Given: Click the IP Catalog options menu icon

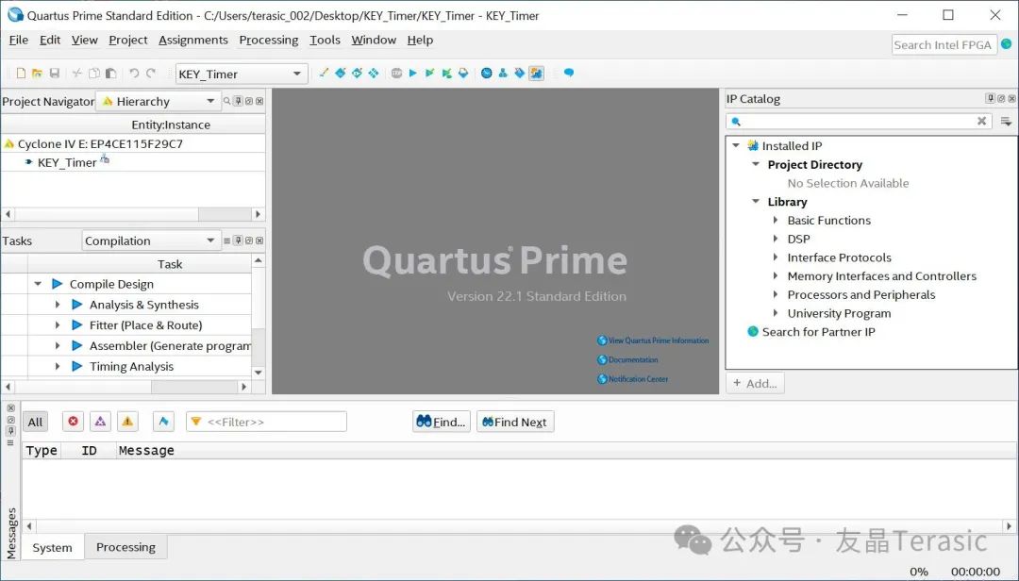Looking at the screenshot, I should coord(1006,122).
